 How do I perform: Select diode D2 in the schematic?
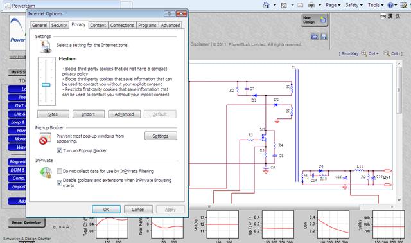pyautogui.click(x=275, y=105)
